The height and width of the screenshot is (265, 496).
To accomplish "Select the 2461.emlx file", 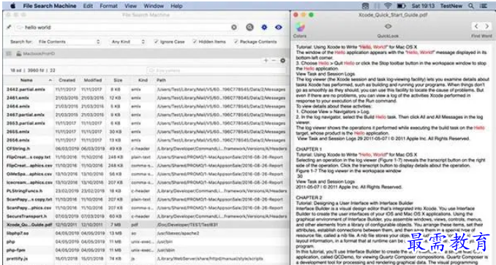I will [x=18, y=98].
